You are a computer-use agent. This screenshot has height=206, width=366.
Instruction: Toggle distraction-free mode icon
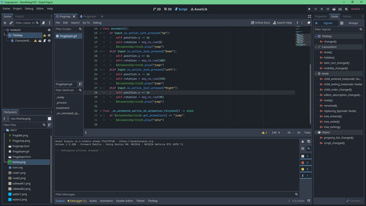[309, 17]
